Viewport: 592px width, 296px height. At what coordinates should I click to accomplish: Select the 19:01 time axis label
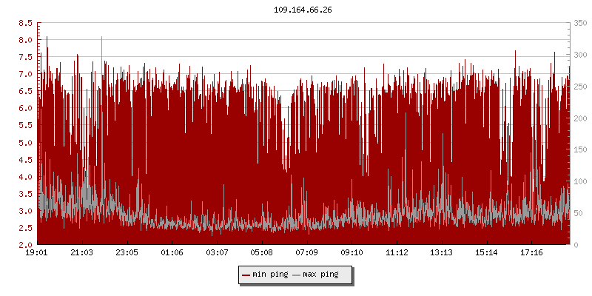point(37,252)
